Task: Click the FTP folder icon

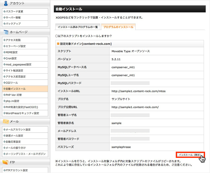Action: (x=5, y=162)
